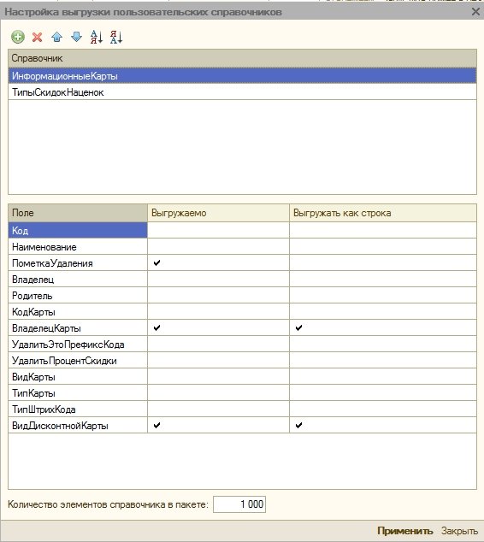Enable Выгружаемо for the КодКарты field
Viewport: 484px width, 542px height.
218,312
